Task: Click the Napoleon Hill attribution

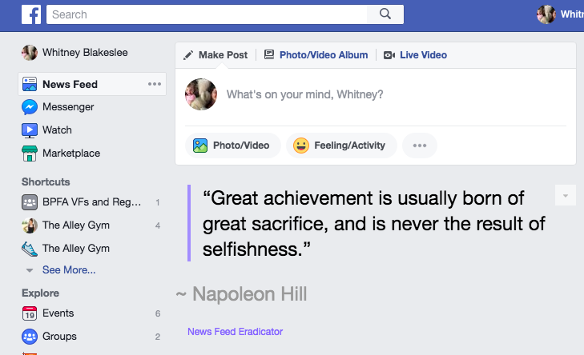Action: 241,294
